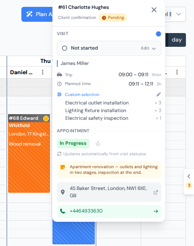This screenshot has width=194, height=246.
Task: Click the blue visit color dot
Action: tap(159, 34)
